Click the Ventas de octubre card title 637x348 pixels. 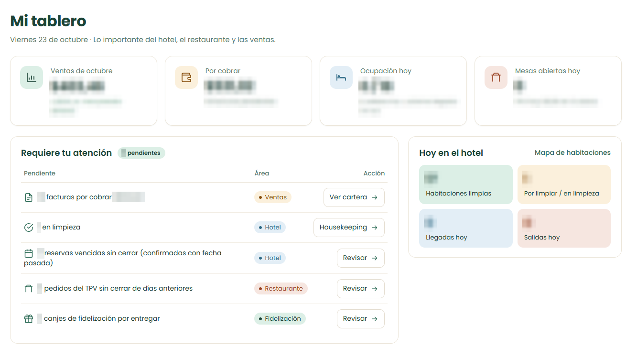(x=82, y=71)
